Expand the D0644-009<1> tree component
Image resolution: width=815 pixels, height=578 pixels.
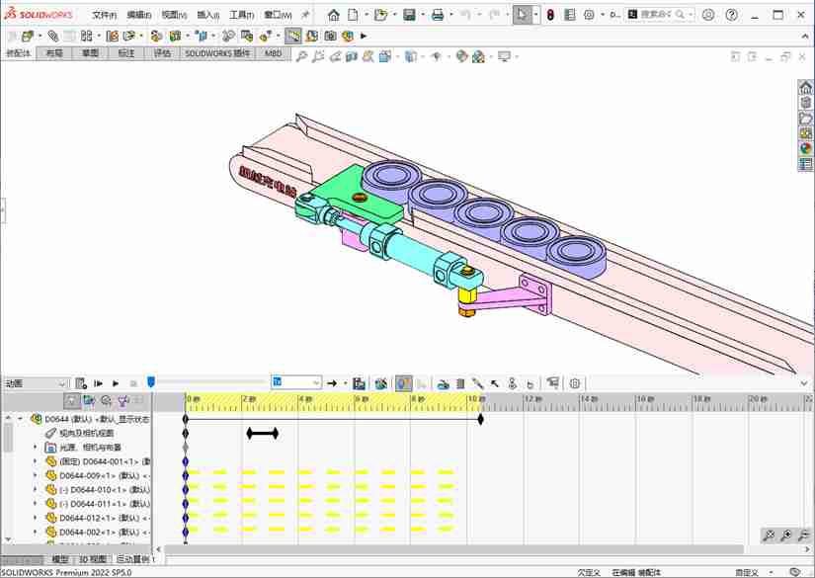pyautogui.click(x=36, y=475)
